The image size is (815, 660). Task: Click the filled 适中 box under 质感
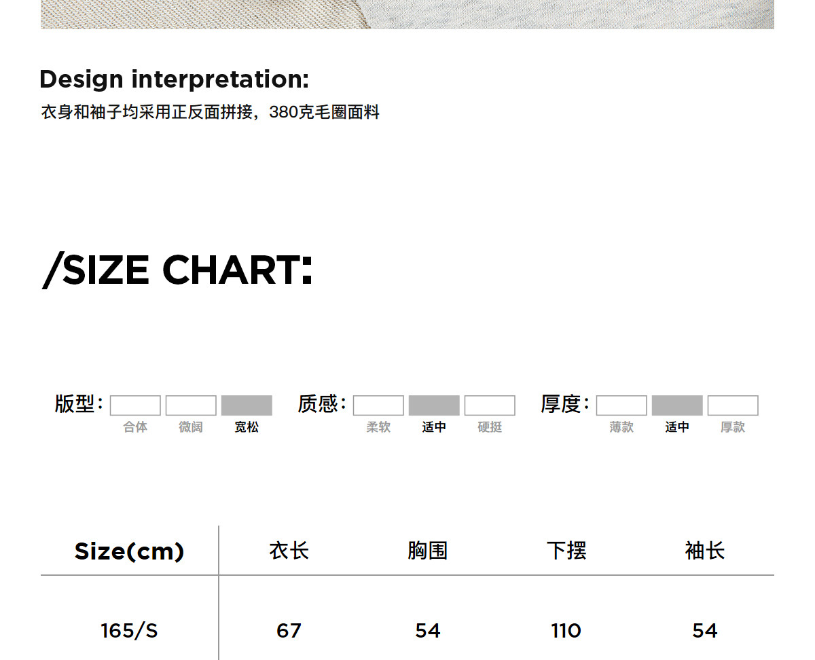pos(434,405)
